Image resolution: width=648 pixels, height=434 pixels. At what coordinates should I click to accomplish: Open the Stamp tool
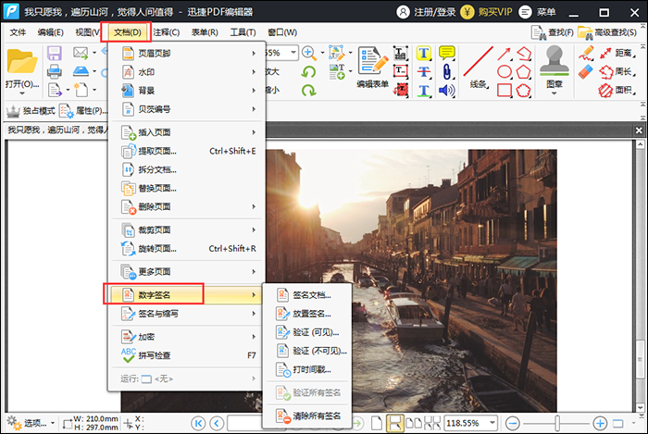point(555,68)
